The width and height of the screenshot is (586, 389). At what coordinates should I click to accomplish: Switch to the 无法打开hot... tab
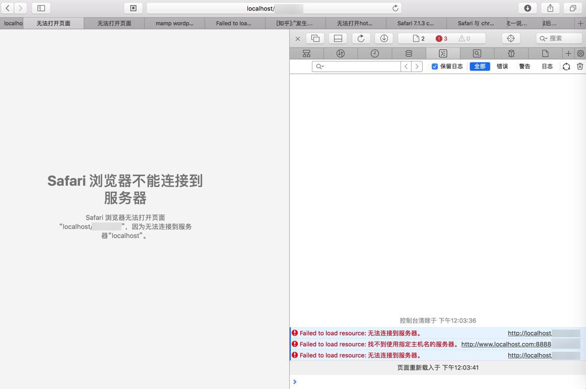click(x=355, y=23)
